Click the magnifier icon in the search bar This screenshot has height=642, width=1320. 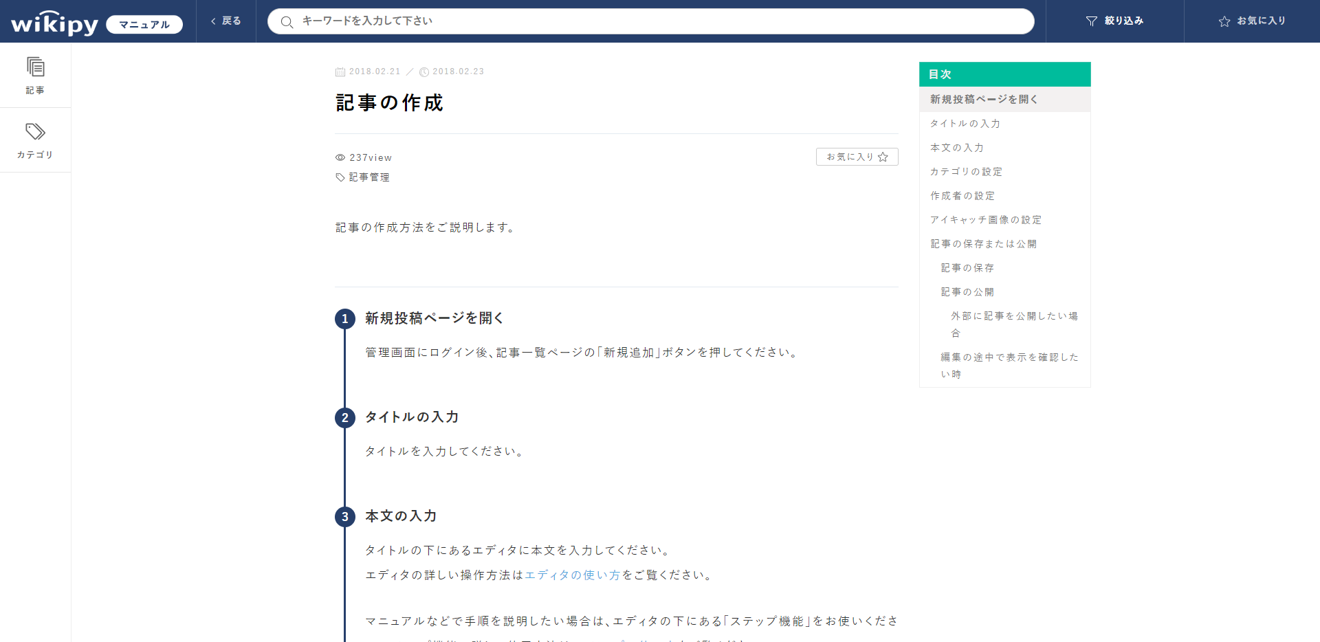point(287,21)
